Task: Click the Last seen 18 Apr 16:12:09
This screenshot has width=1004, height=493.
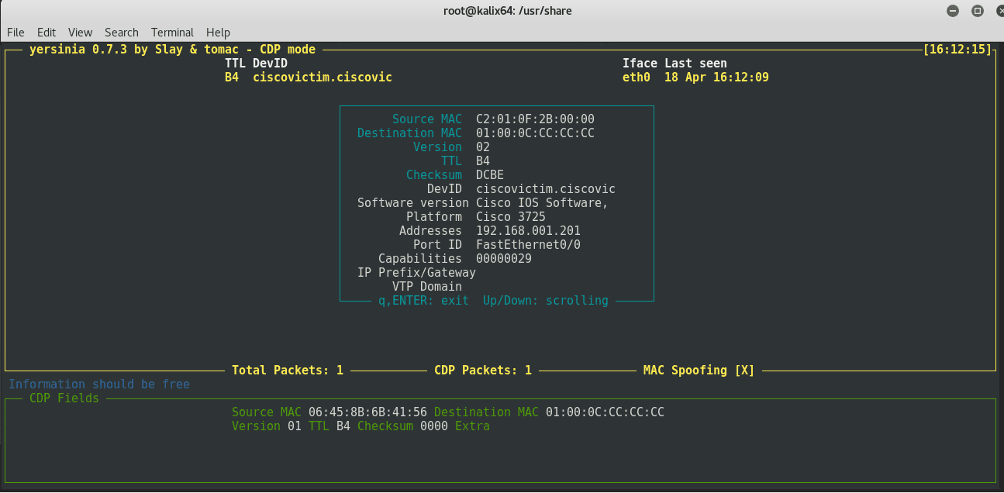Action: pos(716,78)
